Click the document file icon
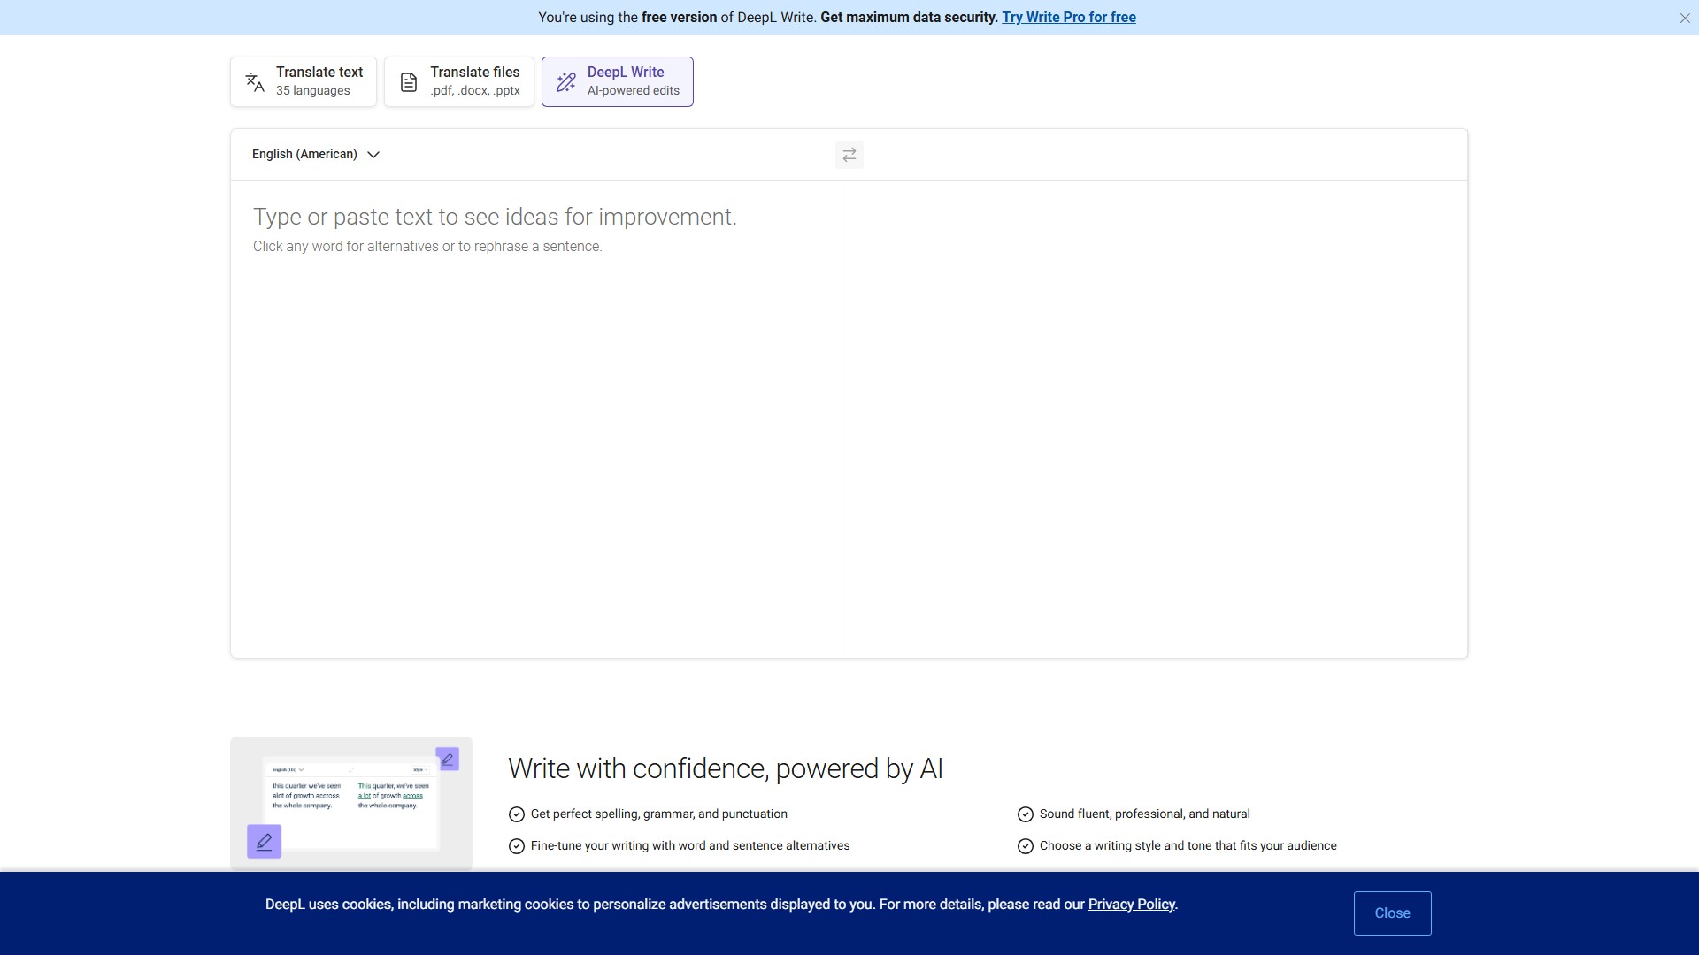 408,82
